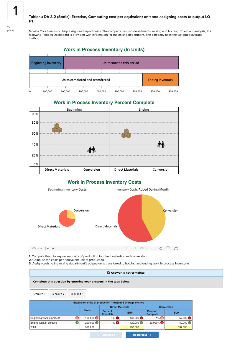The width and height of the screenshot is (250, 352).
Task: Open the Tableau share options icon
Action: pyautogui.click(x=160, y=248)
